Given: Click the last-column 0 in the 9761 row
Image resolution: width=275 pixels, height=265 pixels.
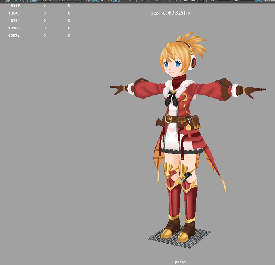Looking at the screenshot, I should tap(69, 21).
